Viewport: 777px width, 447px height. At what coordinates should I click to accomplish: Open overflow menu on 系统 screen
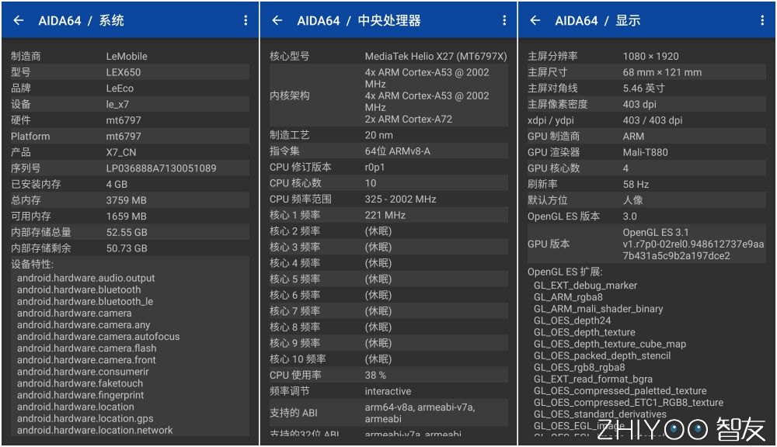tap(246, 20)
